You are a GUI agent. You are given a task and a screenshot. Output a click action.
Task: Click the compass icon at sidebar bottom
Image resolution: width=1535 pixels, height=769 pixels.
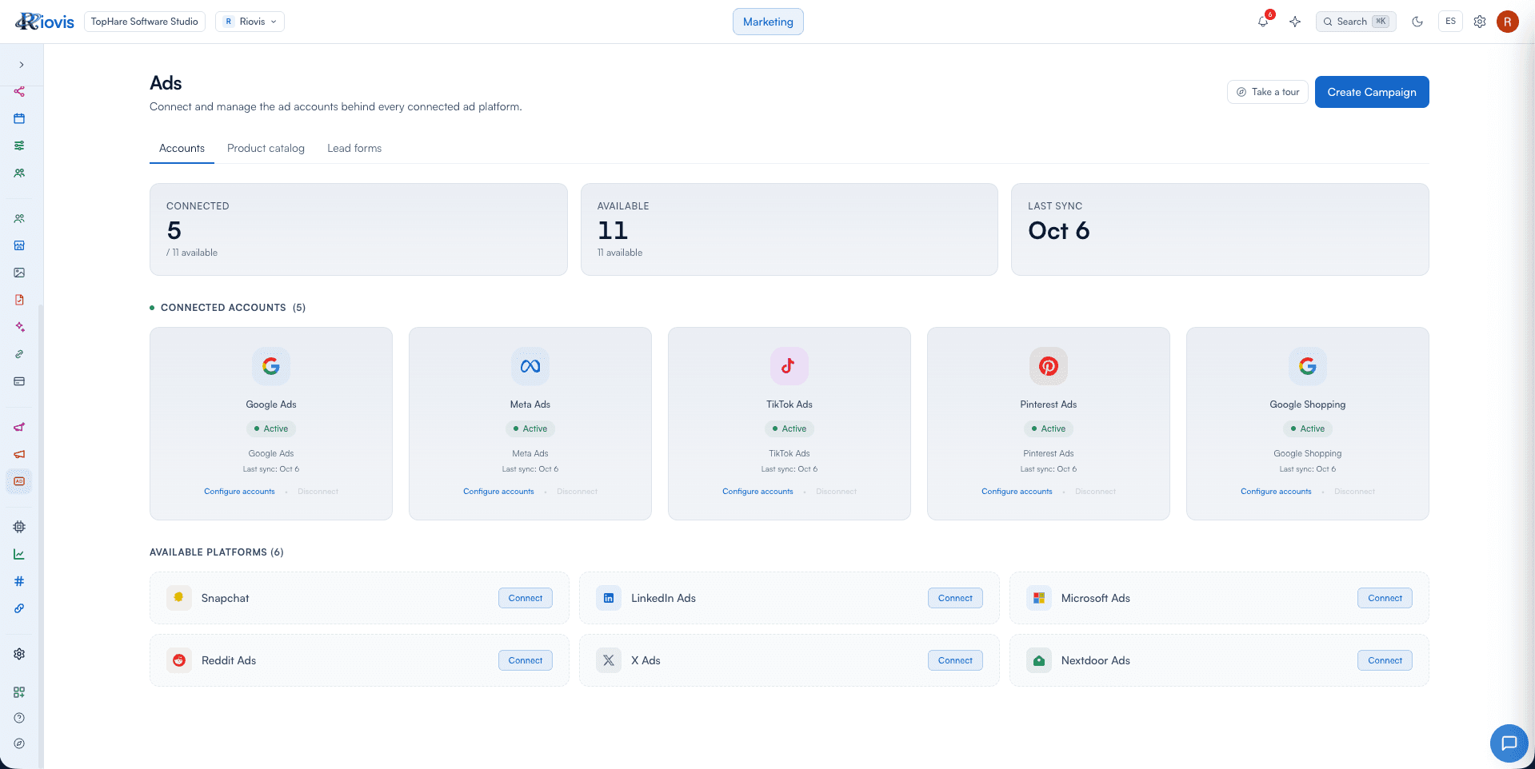19,743
